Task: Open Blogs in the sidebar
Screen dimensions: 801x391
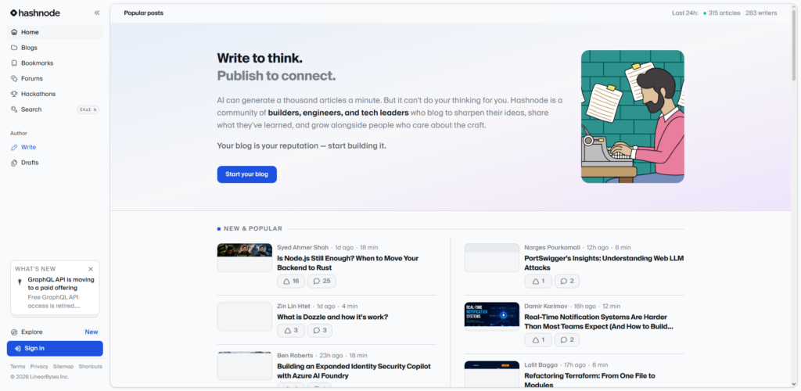Action: tap(55, 48)
